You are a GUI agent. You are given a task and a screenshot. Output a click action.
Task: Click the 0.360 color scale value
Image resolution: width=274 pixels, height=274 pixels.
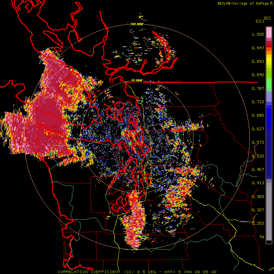coord(258,197)
